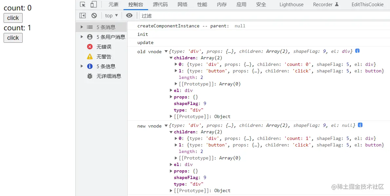Image resolution: width=390 pixels, height=196 pixels.
Task: Collapse children array under old vnode
Action: 171,58
